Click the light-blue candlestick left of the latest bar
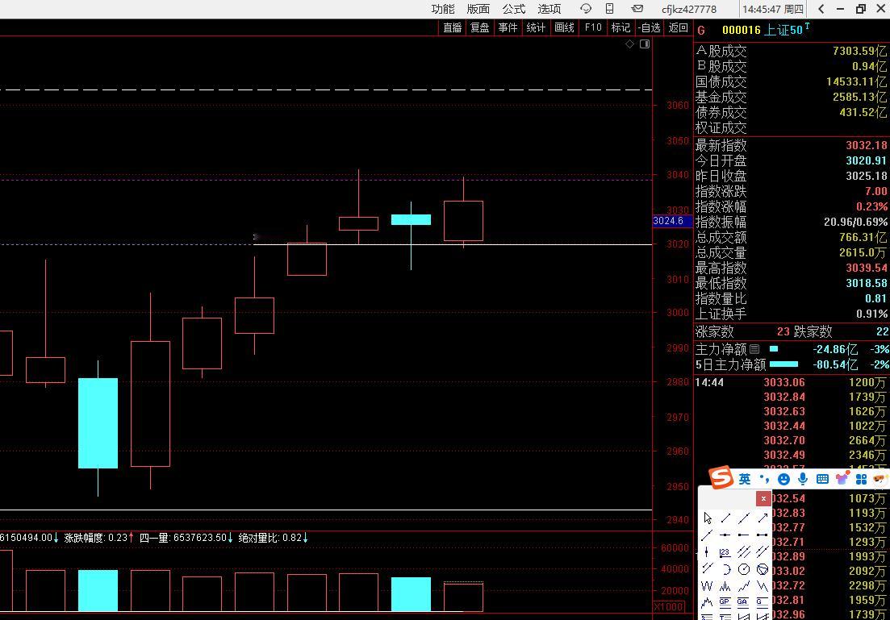Image resolution: width=890 pixels, height=620 pixels. pyautogui.click(x=411, y=219)
